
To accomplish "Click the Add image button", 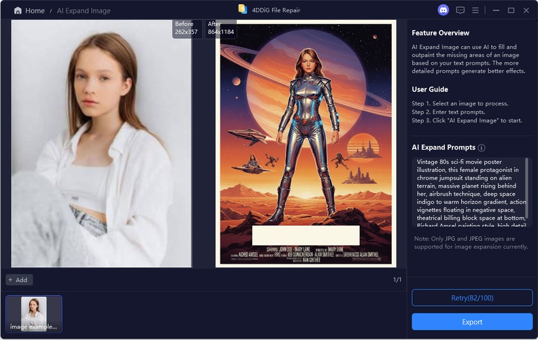I will point(19,280).
